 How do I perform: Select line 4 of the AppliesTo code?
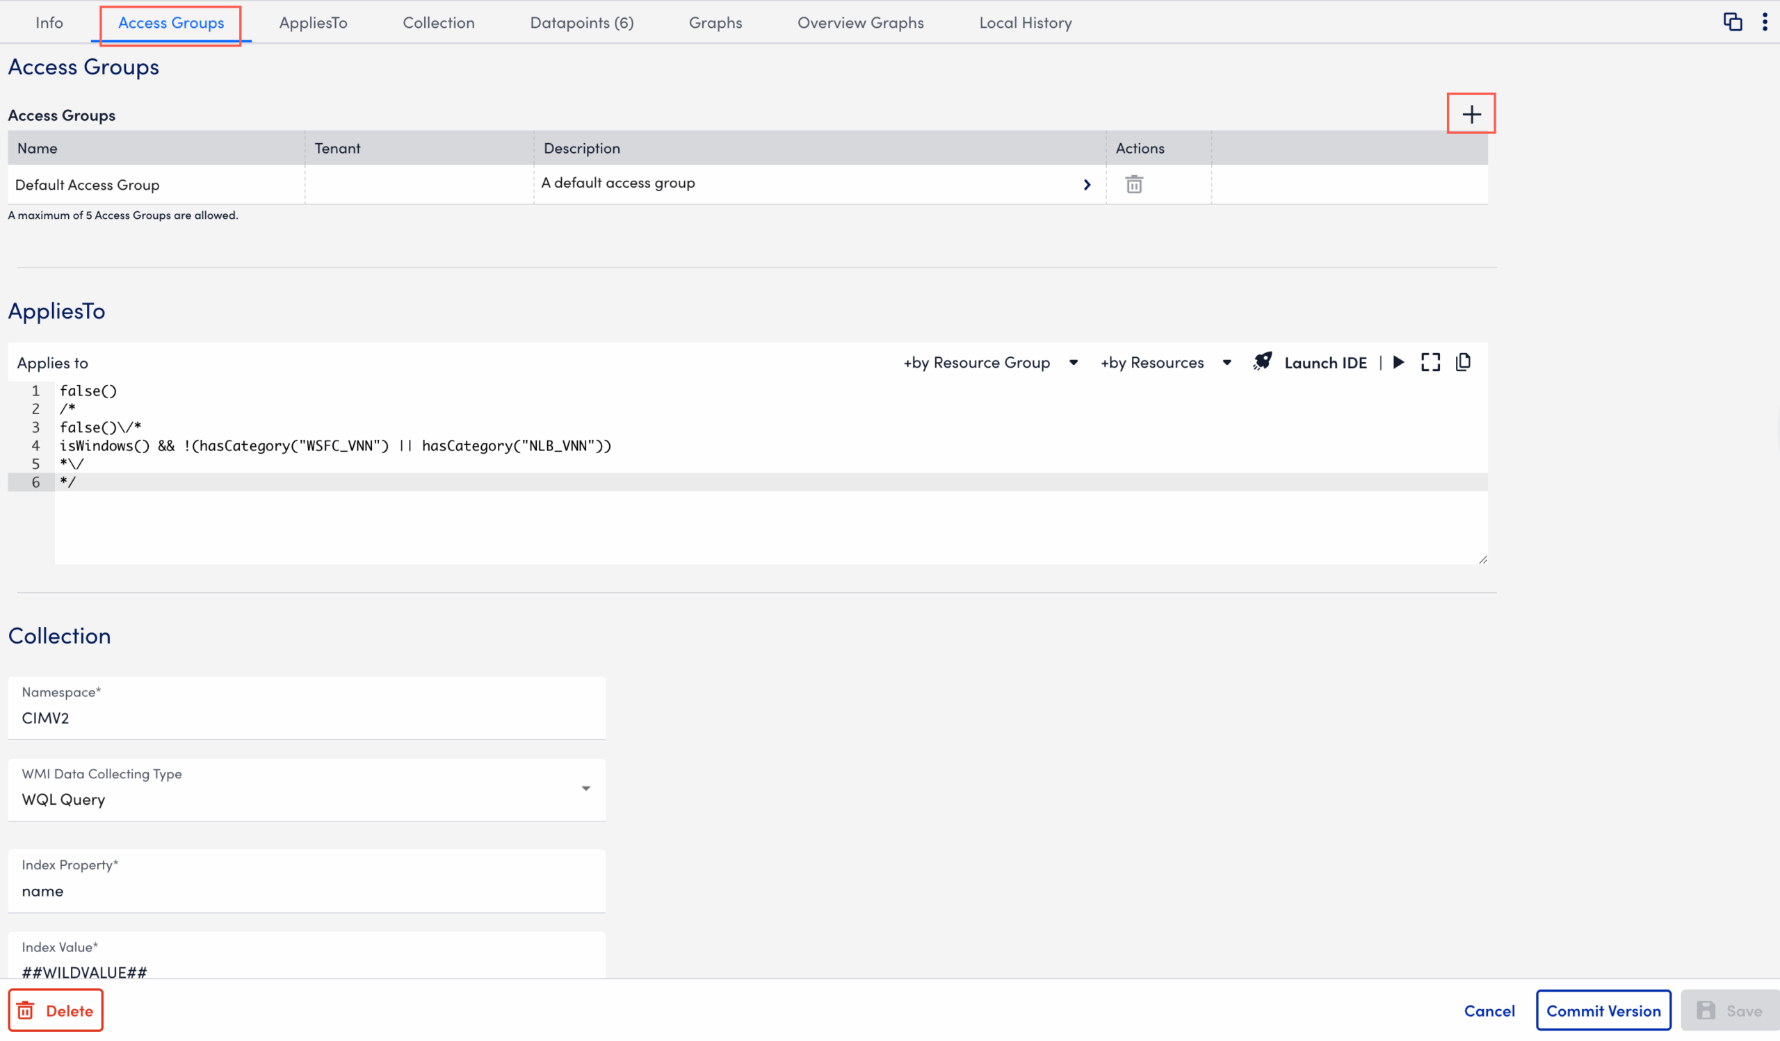pyautogui.click(x=336, y=445)
